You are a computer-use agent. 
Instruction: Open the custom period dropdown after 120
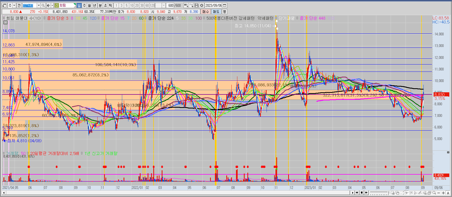pos(164,5)
